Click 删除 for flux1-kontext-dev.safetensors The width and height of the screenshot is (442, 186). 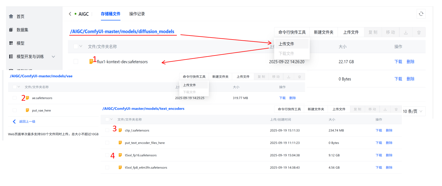(x=411, y=62)
